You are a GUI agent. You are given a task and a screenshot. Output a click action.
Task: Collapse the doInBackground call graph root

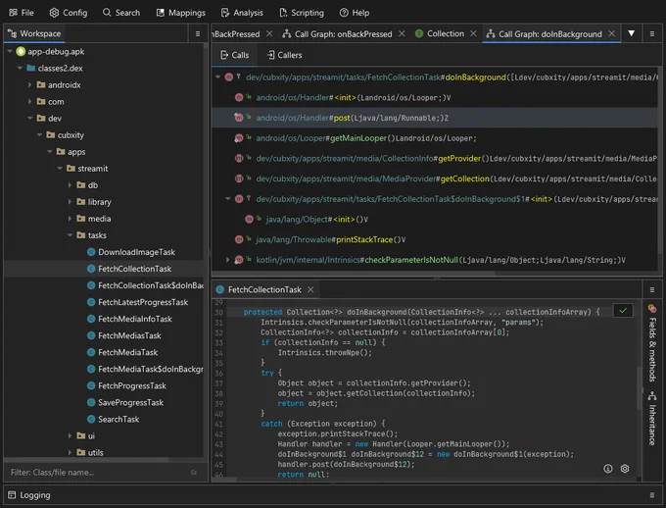coord(217,77)
